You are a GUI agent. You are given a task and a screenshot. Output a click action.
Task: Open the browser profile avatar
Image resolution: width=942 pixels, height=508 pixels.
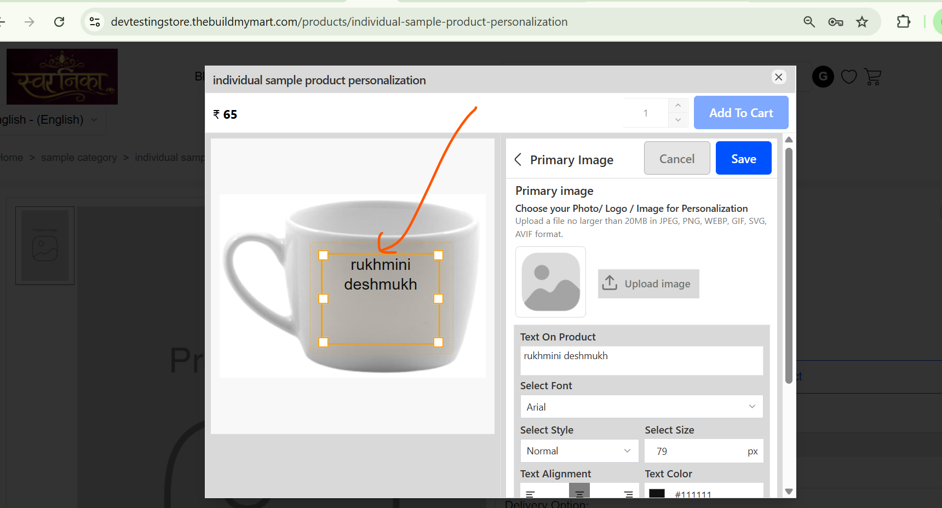tap(938, 22)
